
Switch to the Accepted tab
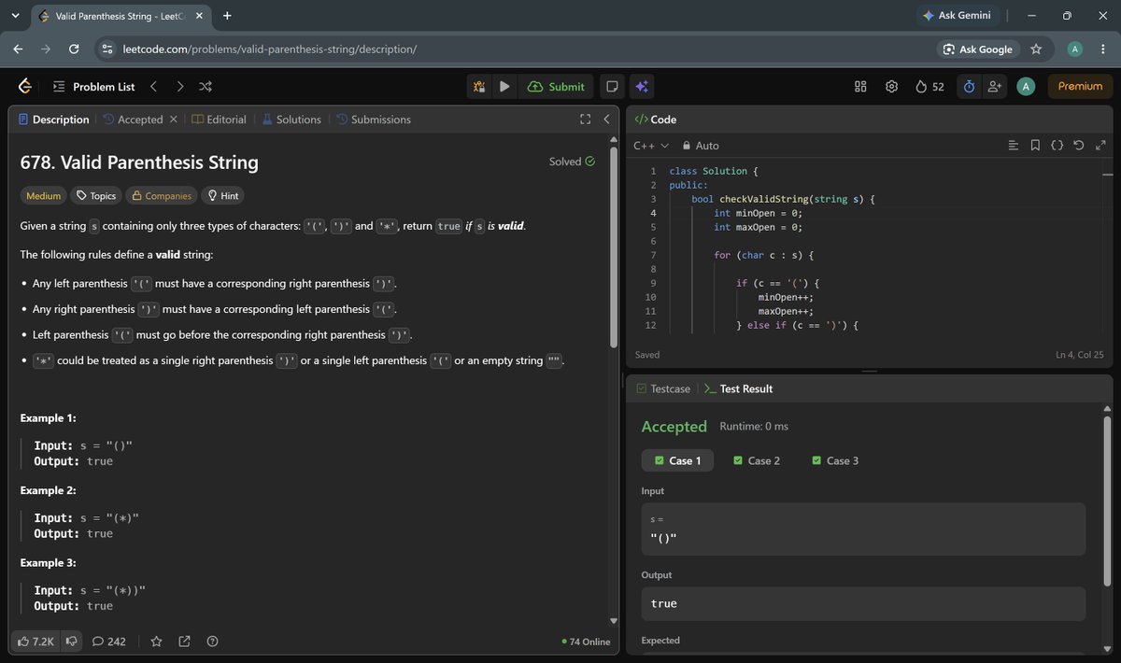[133, 120]
